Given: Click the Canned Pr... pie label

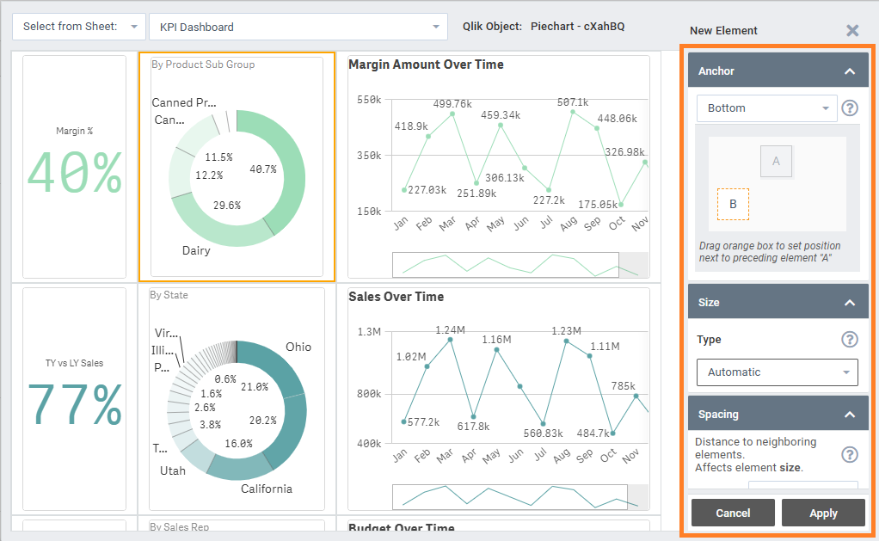Looking at the screenshot, I should pos(184,102).
